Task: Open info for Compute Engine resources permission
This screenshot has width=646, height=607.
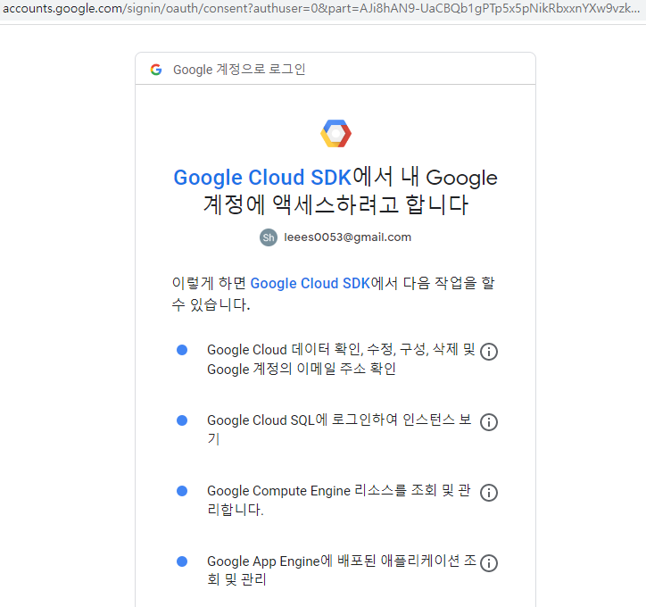Action: point(489,493)
